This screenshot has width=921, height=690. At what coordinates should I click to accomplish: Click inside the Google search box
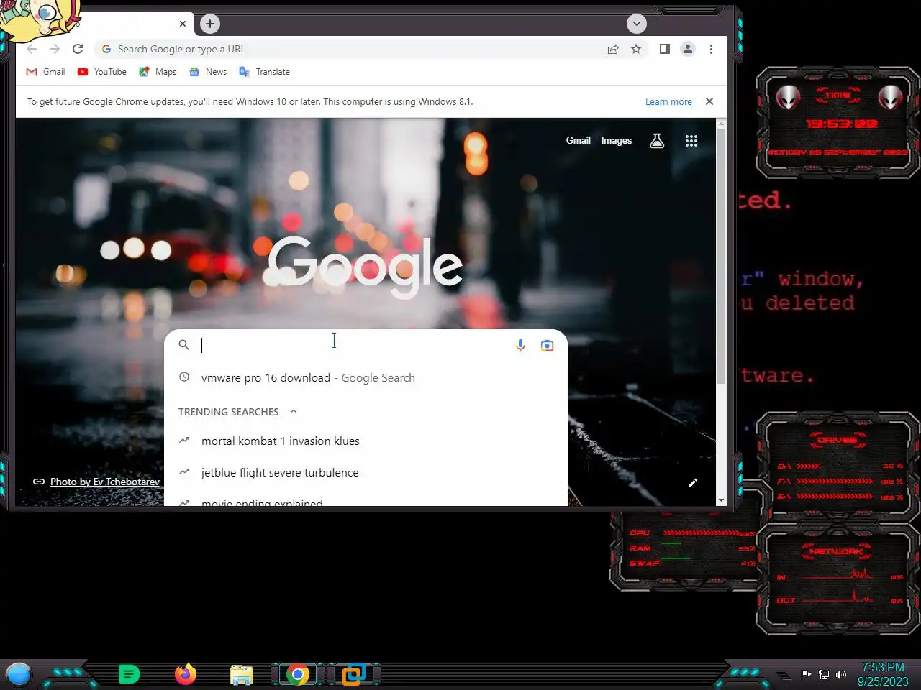[353, 345]
